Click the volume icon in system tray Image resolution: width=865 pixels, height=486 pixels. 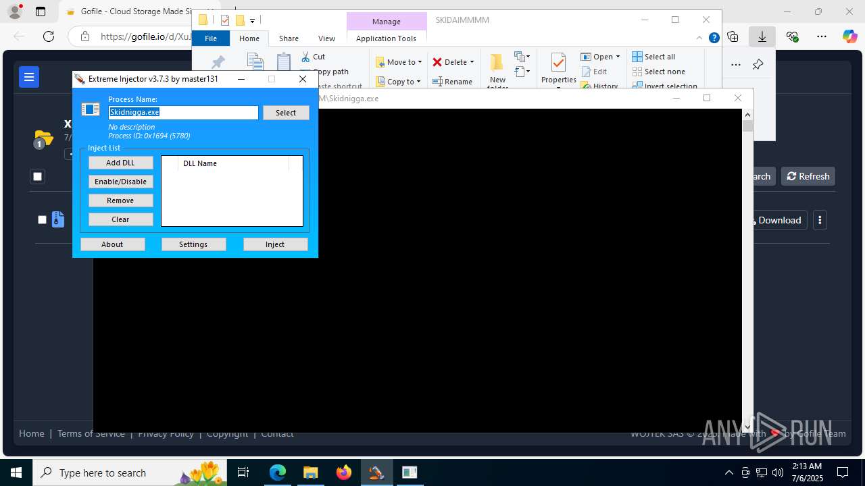pos(778,473)
